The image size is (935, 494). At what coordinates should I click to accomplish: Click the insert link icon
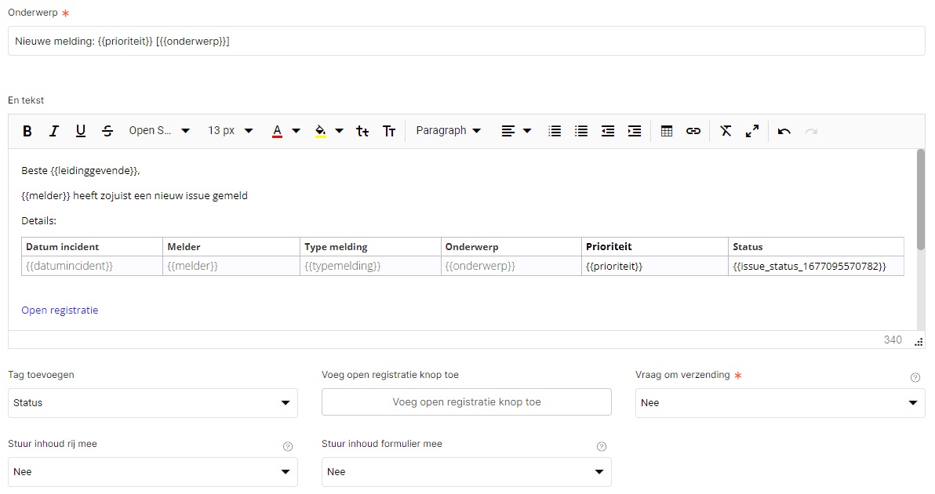693,131
